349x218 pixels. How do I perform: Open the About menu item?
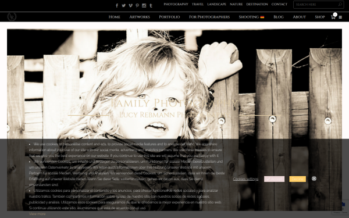click(x=299, y=17)
